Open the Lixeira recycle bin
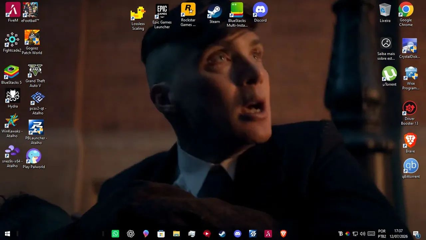 point(385,13)
